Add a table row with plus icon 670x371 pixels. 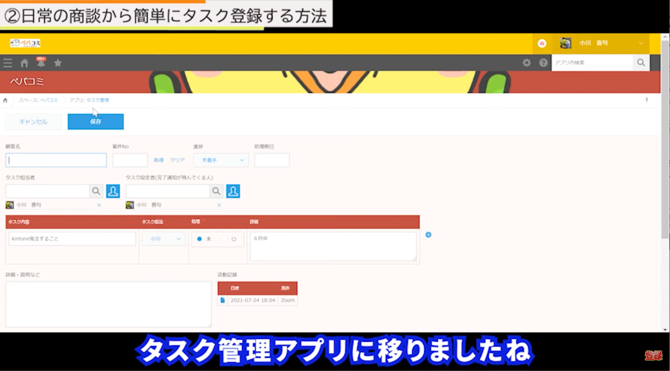[x=428, y=235]
